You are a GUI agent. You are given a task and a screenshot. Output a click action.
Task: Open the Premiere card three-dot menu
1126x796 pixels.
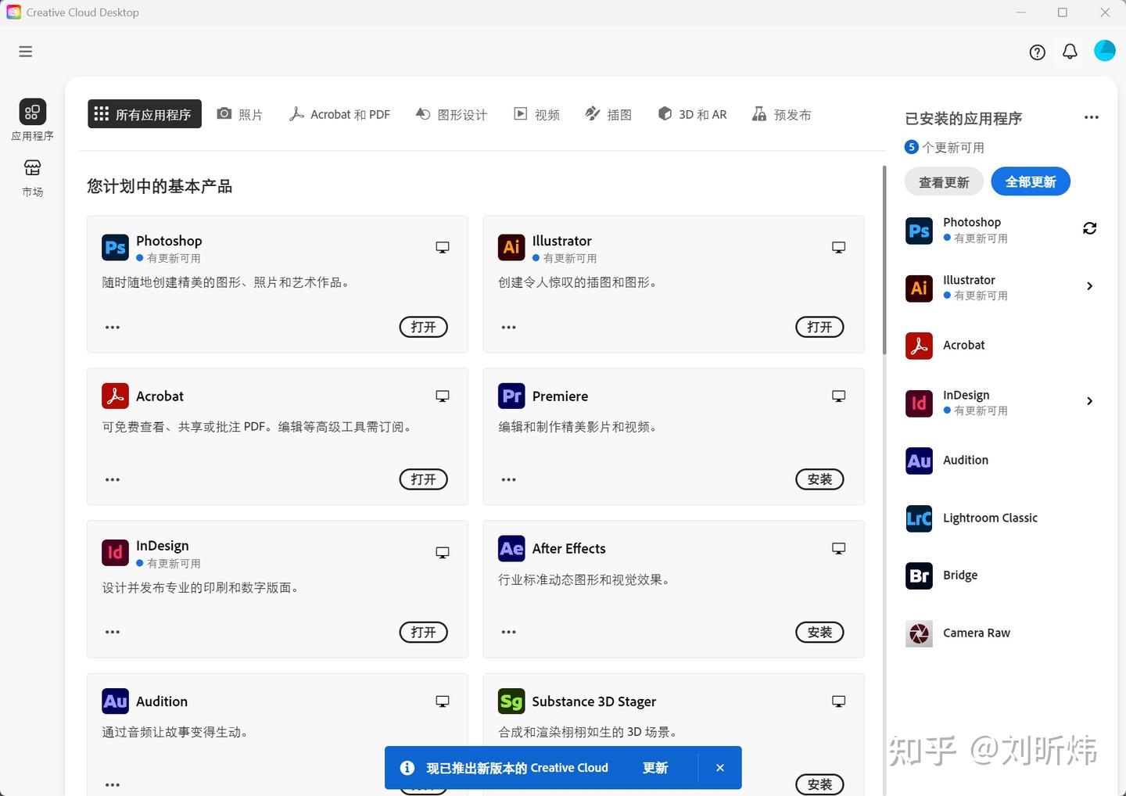tap(509, 479)
